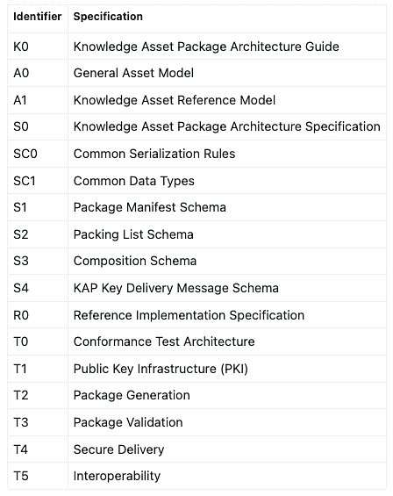Screen dimensions: 393x496
Task: Click the Package Manifest Schema entry
Action: (149, 207)
